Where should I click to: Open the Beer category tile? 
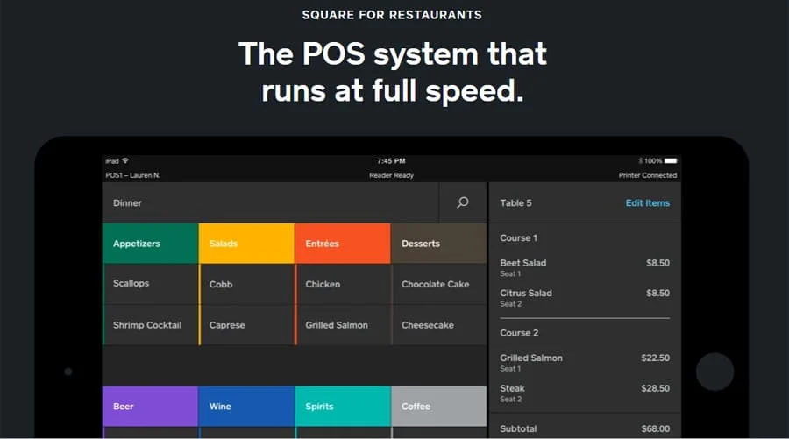coord(150,407)
